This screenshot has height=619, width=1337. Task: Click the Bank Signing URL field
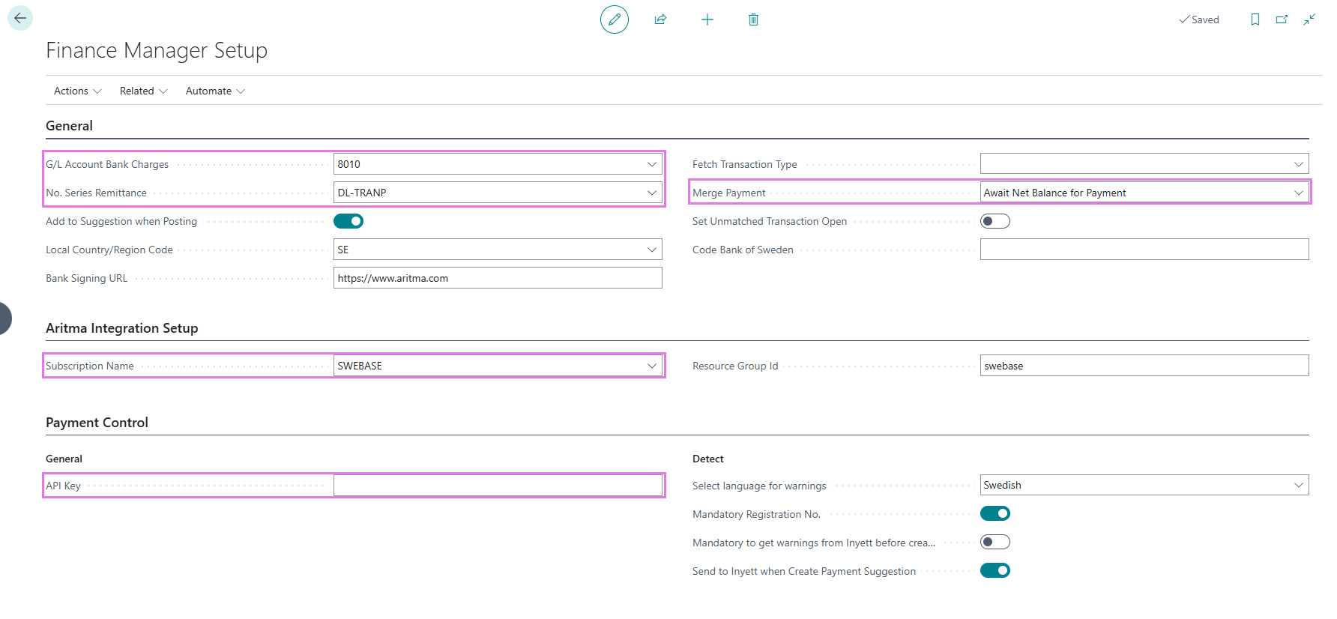click(x=498, y=278)
